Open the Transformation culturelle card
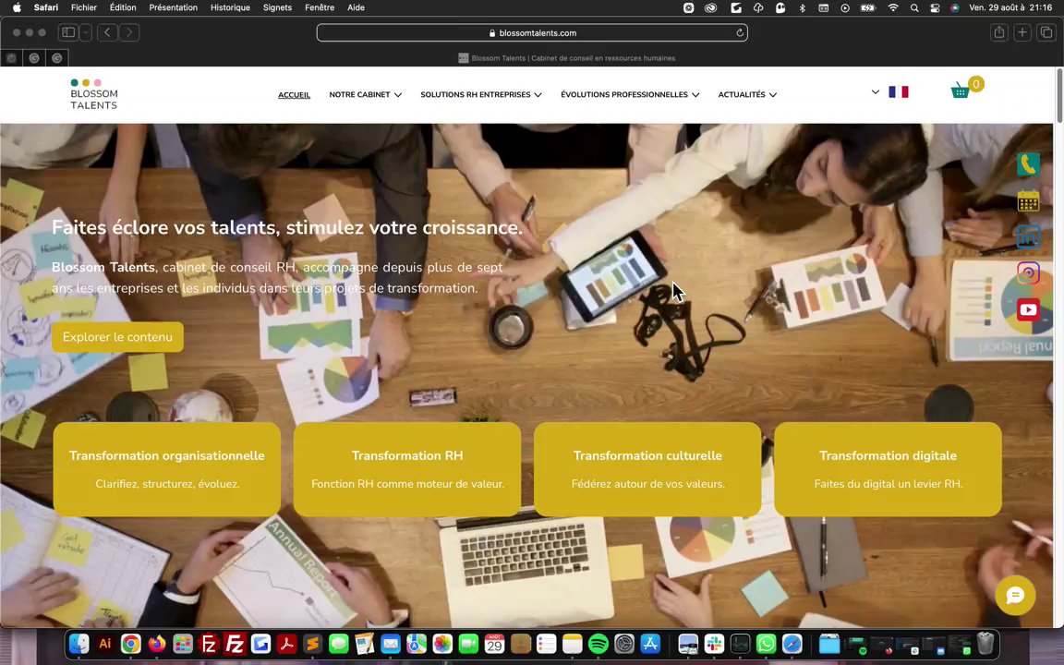The image size is (1064, 665). pos(647,469)
